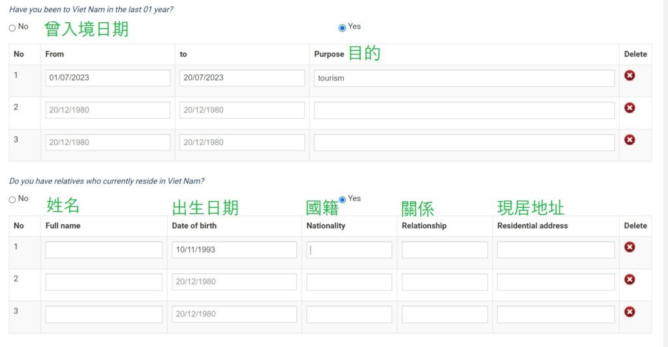Viewport: 668px width, 347px height.
Task: Select Yes for been to Viet Nam question
Action: tap(342, 28)
